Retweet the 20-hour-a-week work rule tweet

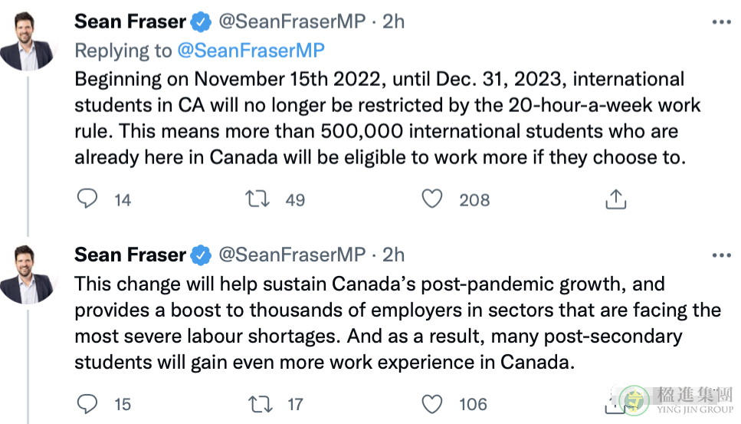click(x=257, y=199)
